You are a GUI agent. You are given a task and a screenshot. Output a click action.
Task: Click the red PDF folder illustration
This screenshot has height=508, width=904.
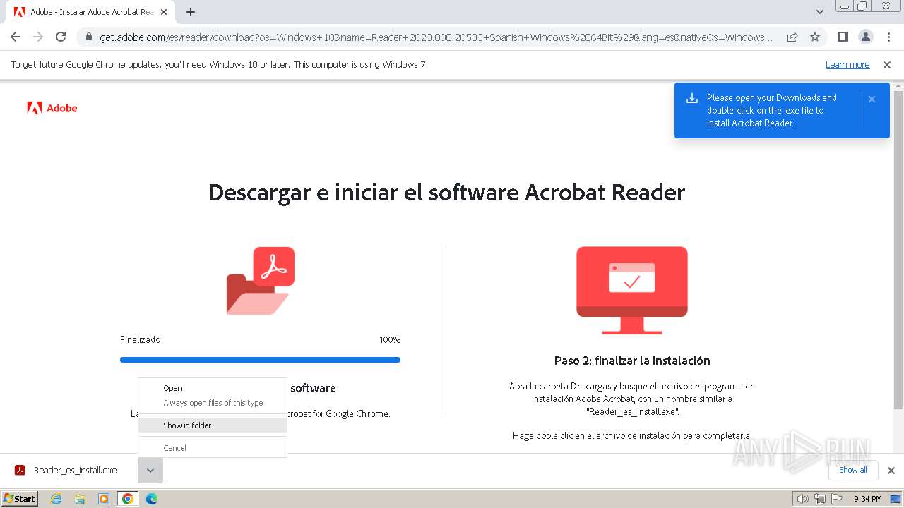point(260,280)
